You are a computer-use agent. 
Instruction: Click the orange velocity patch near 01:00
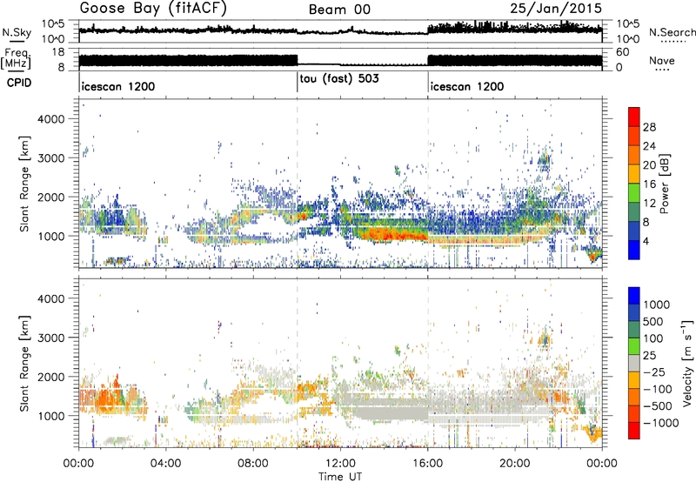(x=105, y=399)
